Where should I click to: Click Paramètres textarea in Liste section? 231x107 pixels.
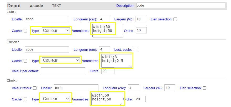click(108, 31)
